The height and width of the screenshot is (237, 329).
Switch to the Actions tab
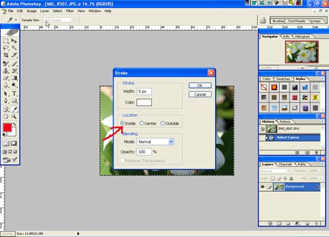285,121
